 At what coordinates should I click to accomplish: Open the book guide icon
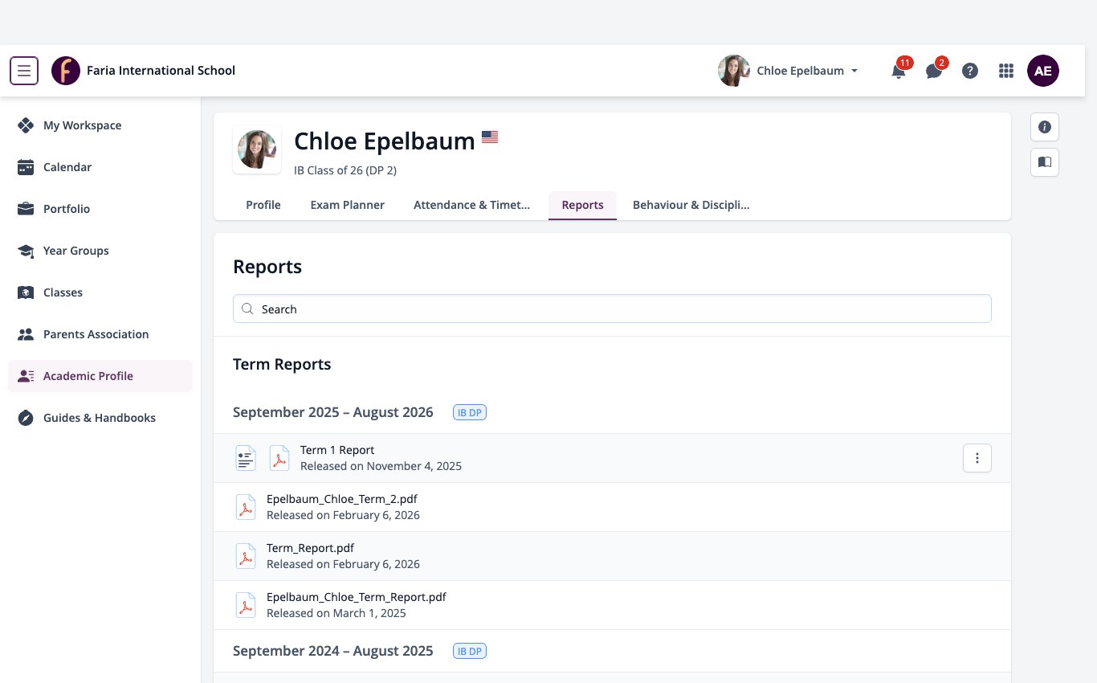(1045, 162)
